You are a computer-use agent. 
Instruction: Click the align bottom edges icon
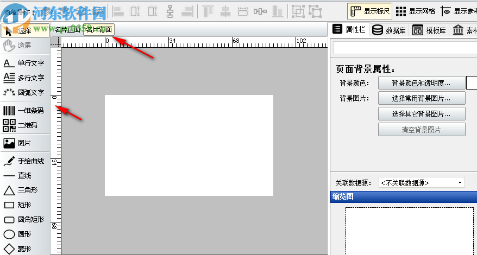[278, 11]
